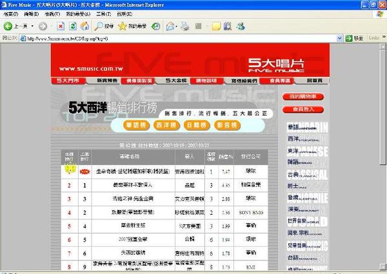Click the address URL input field
Image resolution: width=387 pixels, height=274 pixels.
181,39
